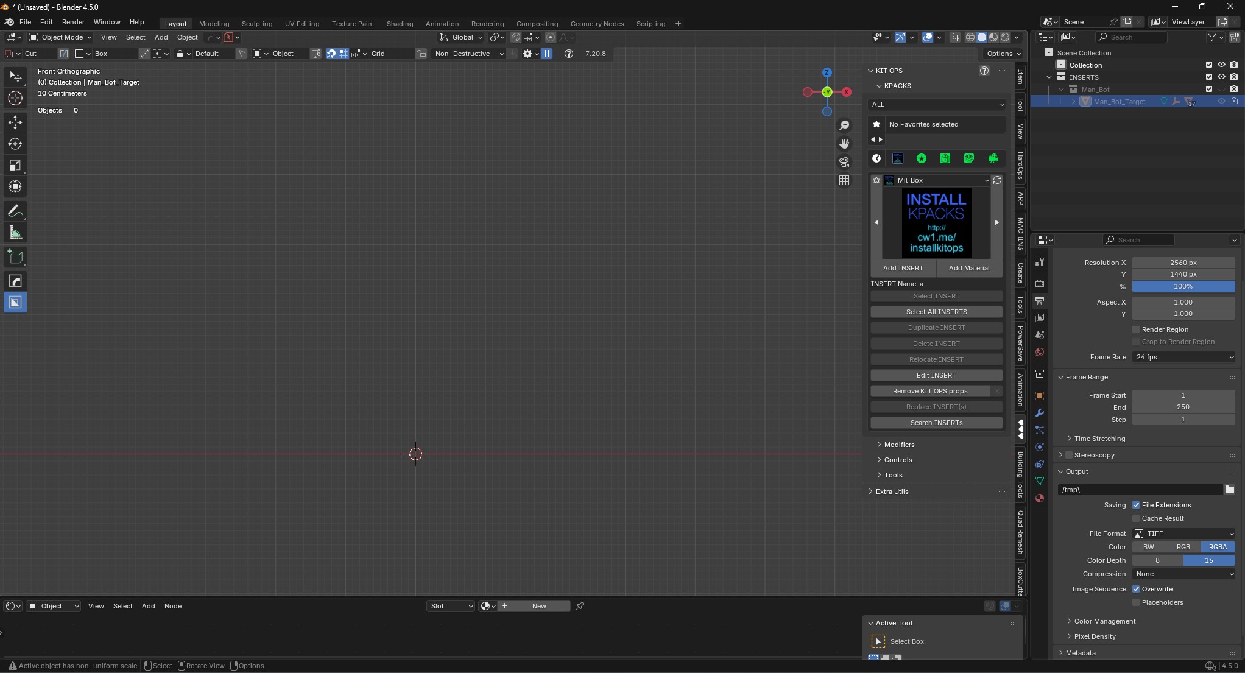Click the MiL_Box refresh icon

[x=998, y=180]
